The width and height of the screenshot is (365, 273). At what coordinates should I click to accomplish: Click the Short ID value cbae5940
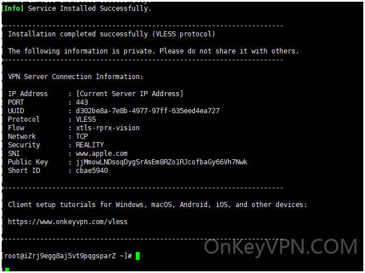click(x=92, y=171)
